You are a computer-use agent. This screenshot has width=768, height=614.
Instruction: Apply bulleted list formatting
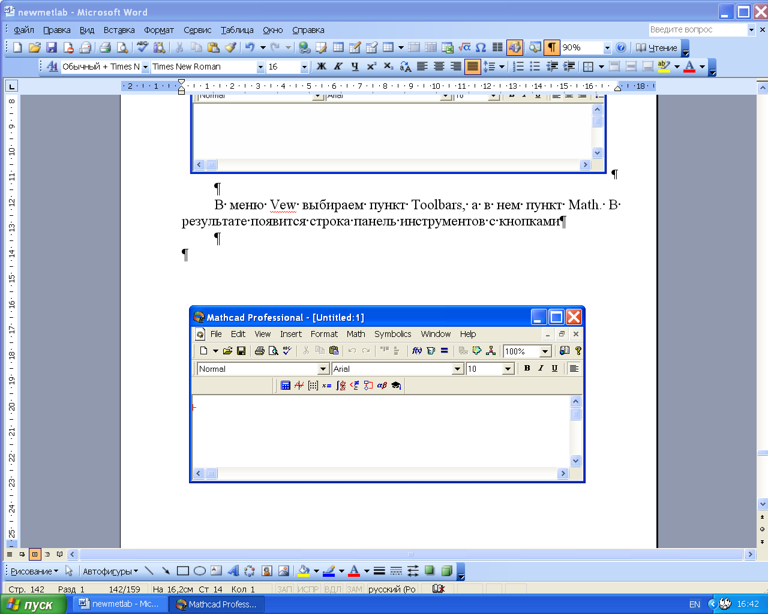coord(535,67)
